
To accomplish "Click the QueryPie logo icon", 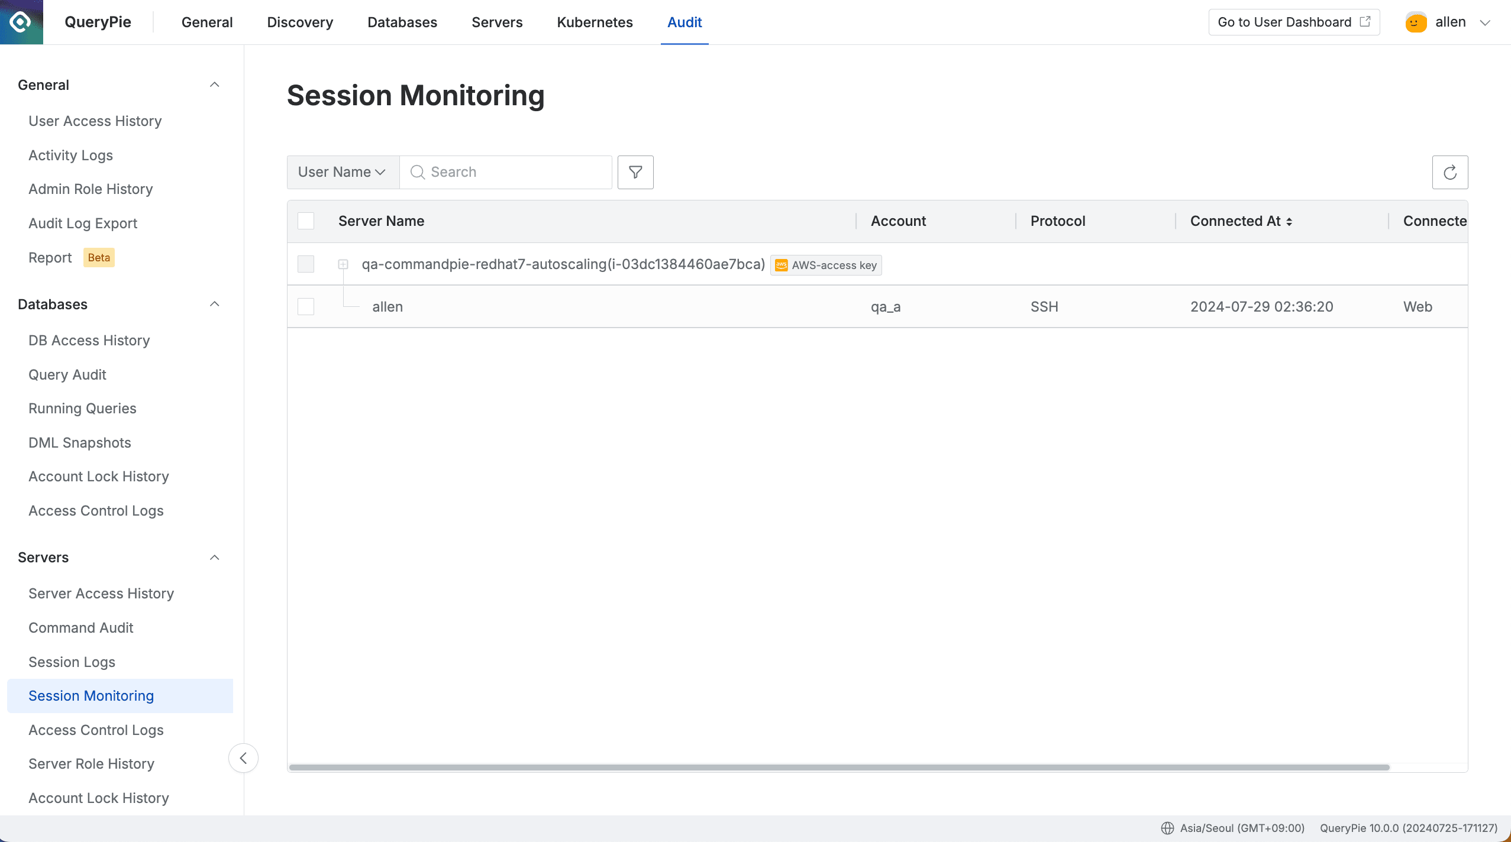I will [x=21, y=22].
